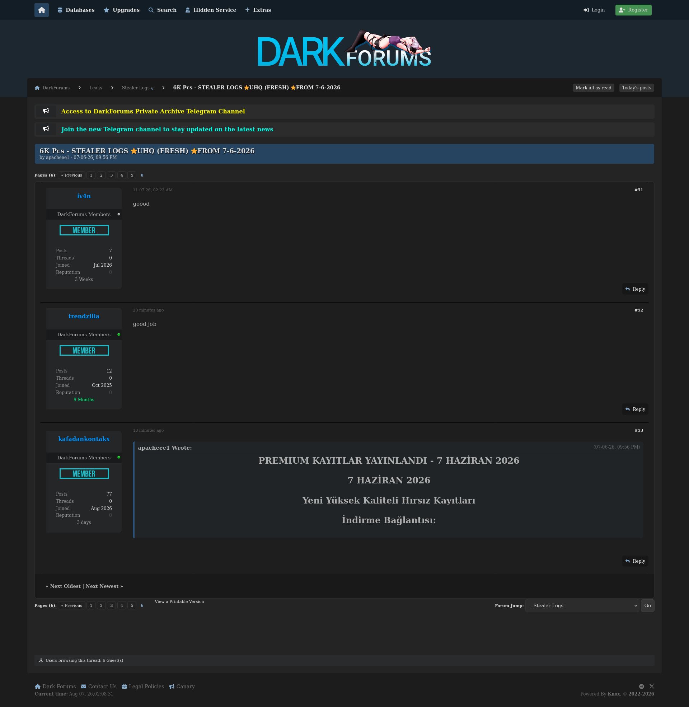Click the Go button beside Forum Jump
The height and width of the screenshot is (707, 689).
click(x=647, y=606)
